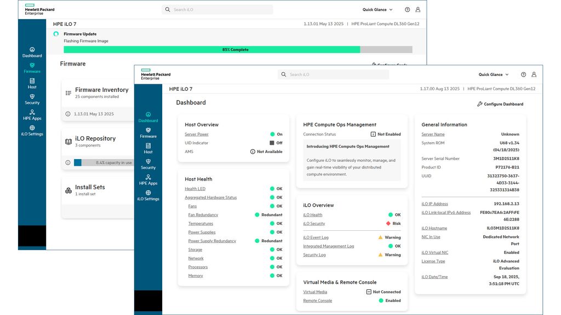Click the Configure Dashboard button
Viewport: 561px width, 315px height.
point(499,104)
